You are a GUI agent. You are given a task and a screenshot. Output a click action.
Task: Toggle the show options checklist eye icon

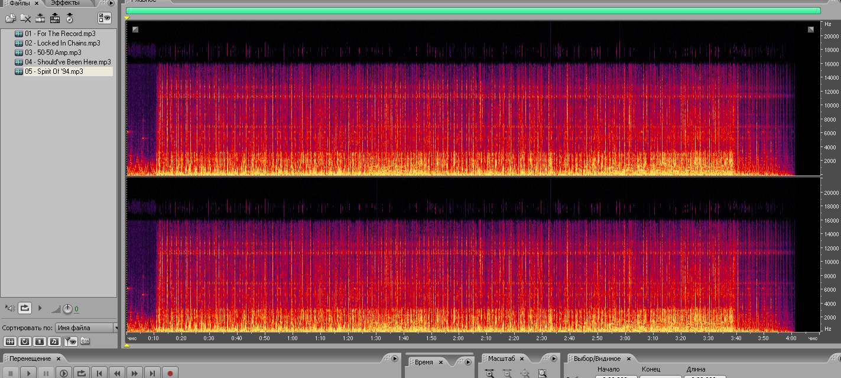(105, 18)
